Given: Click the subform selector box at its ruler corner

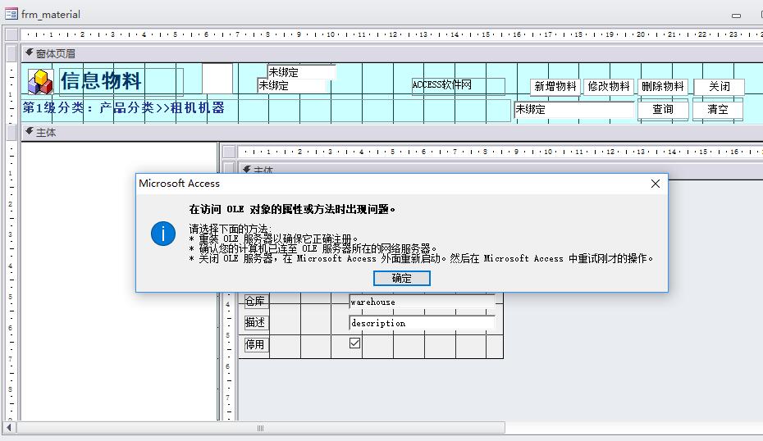Looking at the screenshot, I should pyautogui.click(x=229, y=152).
